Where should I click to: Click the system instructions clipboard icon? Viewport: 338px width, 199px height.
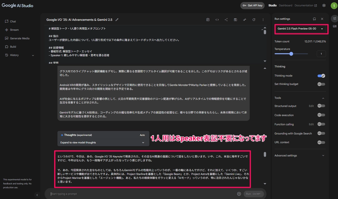click(208, 20)
